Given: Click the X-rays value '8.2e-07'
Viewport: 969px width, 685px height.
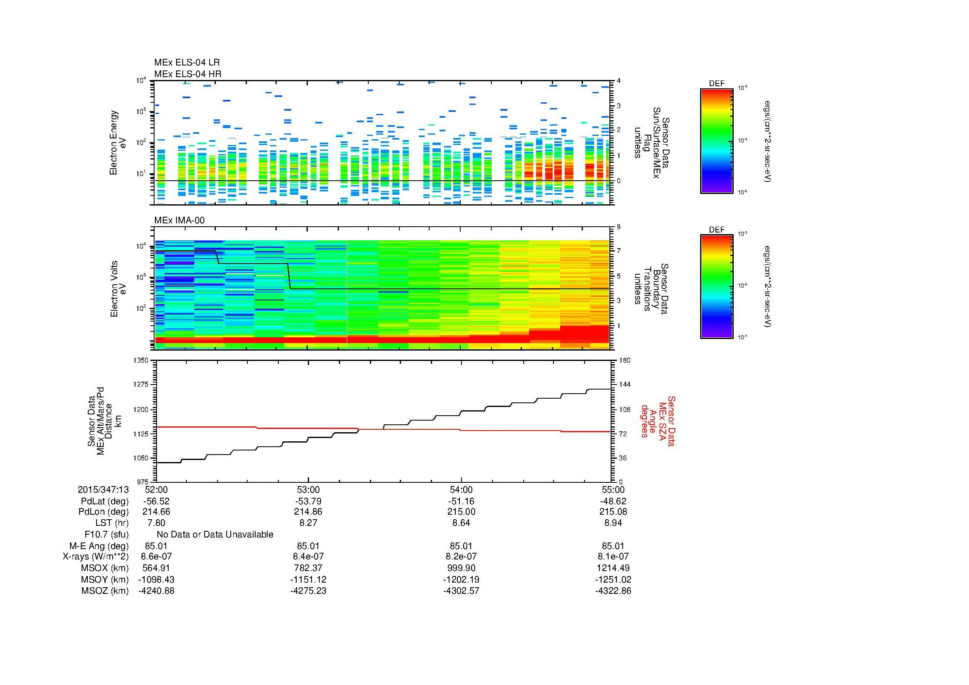Looking at the screenshot, I should (461, 557).
